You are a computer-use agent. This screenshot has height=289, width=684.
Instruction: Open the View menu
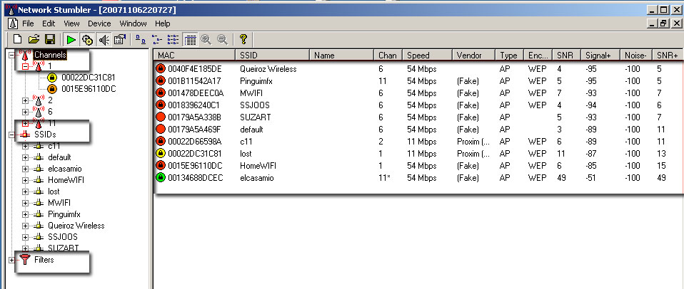click(71, 23)
